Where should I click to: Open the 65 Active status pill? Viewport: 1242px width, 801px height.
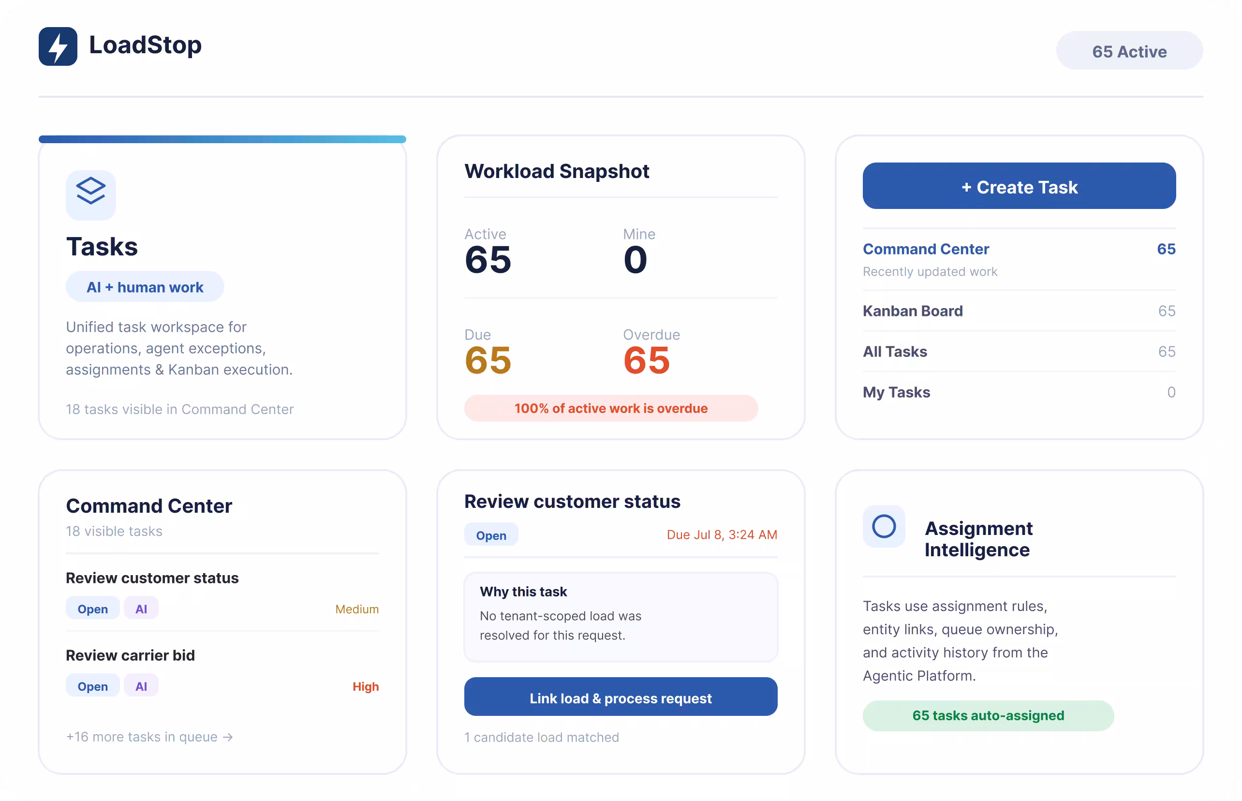[x=1129, y=50]
